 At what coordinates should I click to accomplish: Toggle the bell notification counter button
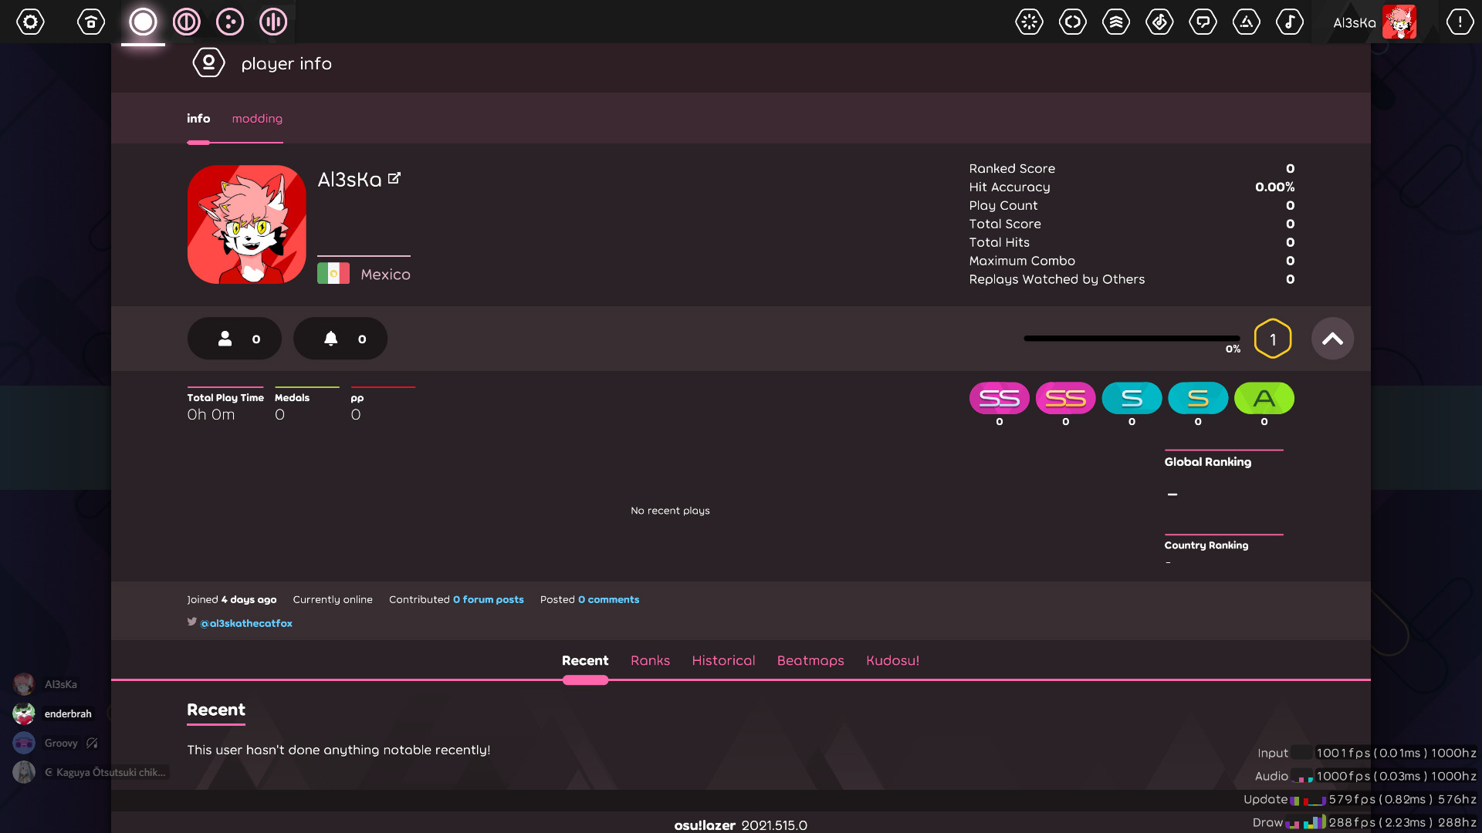coord(340,338)
